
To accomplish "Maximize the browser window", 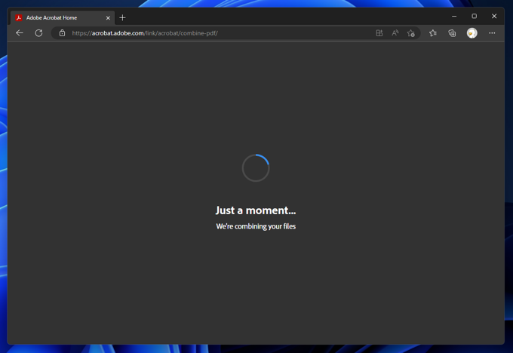I will click(474, 16).
